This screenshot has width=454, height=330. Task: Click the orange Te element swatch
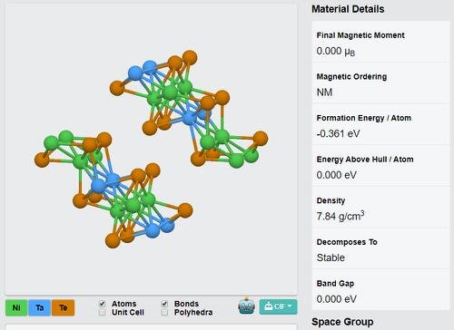point(63,307)
